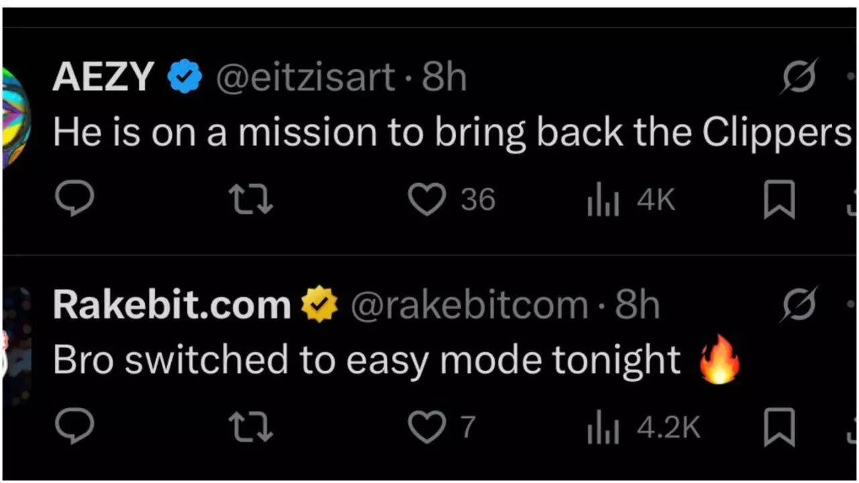
Task: Open the @rakebitcom profile handle
Action: click(468, 306)
